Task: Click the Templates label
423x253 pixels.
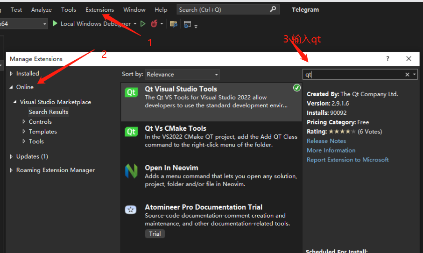Action: pos(43,131)
